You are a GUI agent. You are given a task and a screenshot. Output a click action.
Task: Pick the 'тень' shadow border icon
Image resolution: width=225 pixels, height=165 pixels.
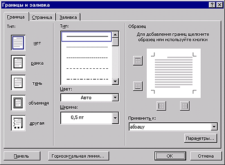point(18,83)
